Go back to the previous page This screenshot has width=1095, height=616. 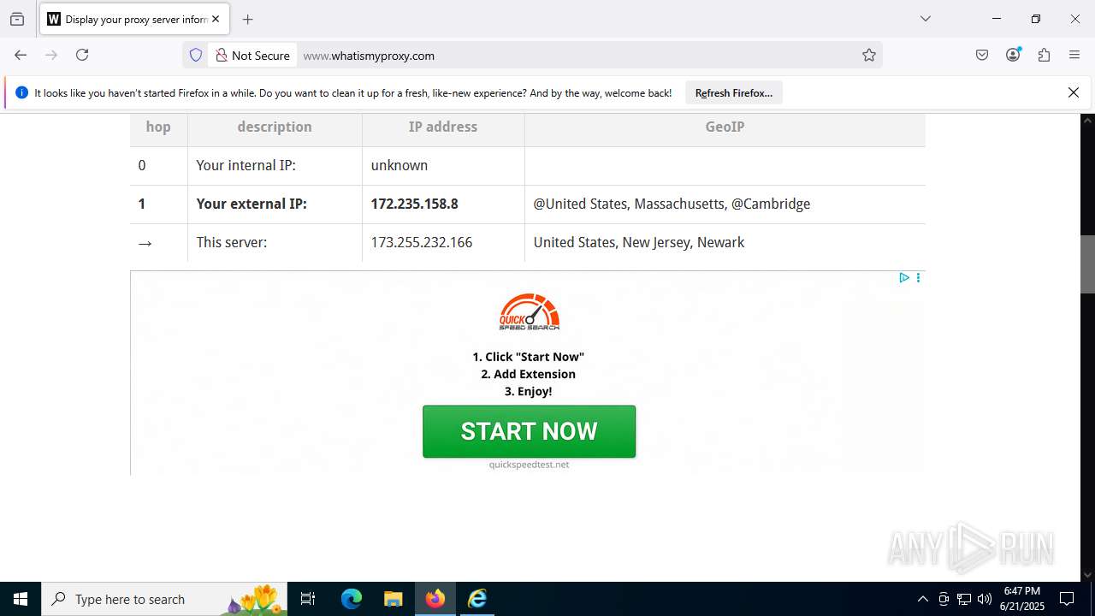[x=21, y=55]
